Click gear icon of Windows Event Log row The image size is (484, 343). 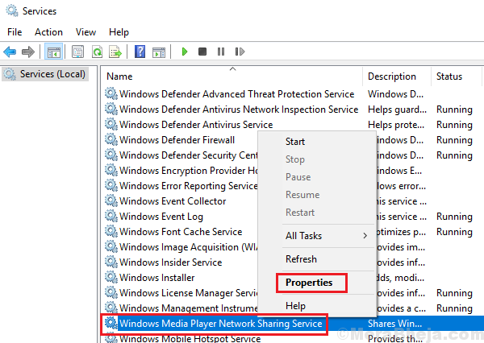pos(111,216)
